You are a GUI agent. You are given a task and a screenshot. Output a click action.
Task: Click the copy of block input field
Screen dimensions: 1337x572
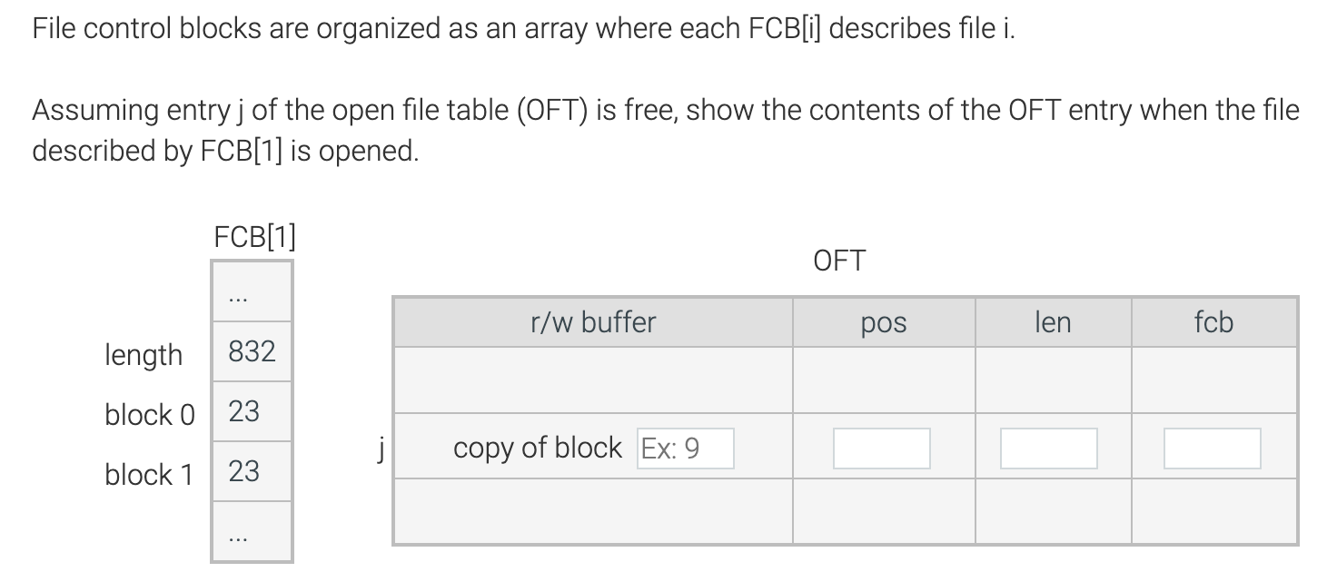tap(687, 448)
